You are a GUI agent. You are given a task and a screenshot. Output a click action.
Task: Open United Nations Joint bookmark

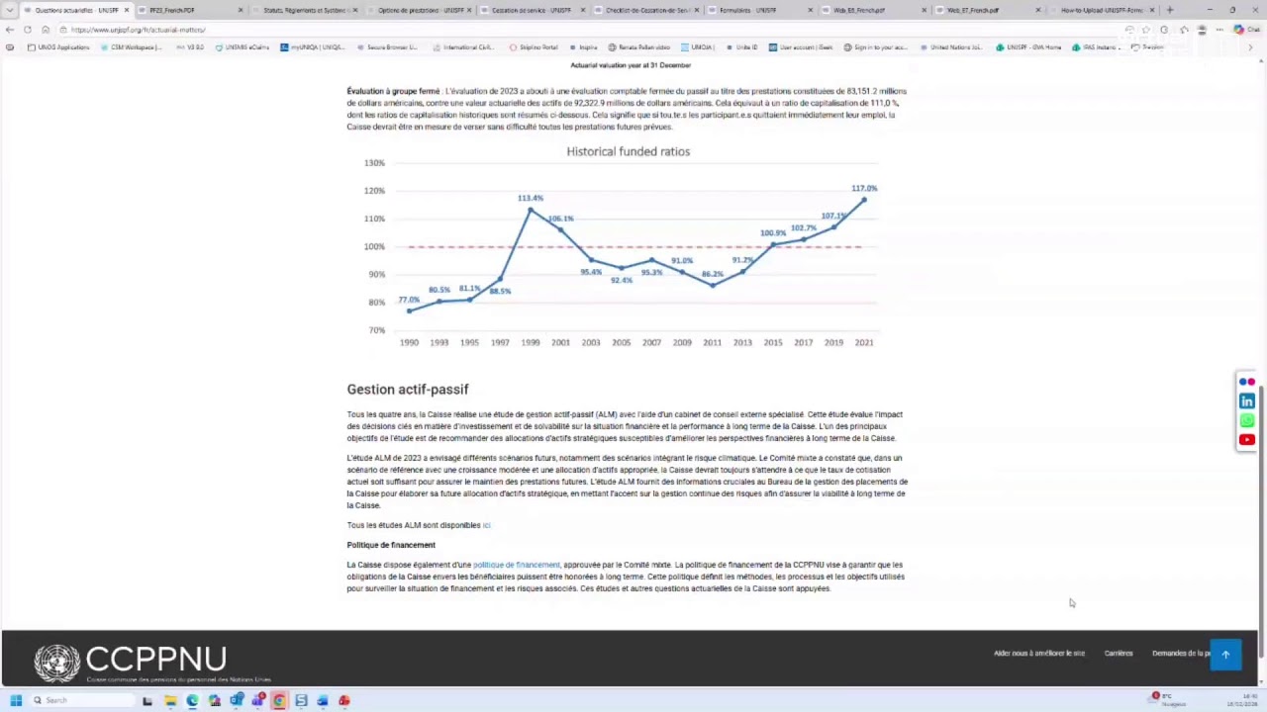coord(951,47)
